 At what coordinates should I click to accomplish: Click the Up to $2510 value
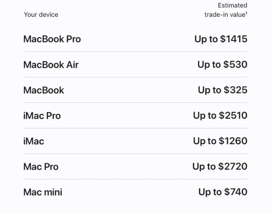click(x=220, y=116)
